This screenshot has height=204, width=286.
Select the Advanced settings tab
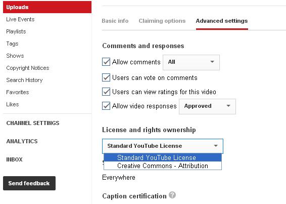coord(222,21)
